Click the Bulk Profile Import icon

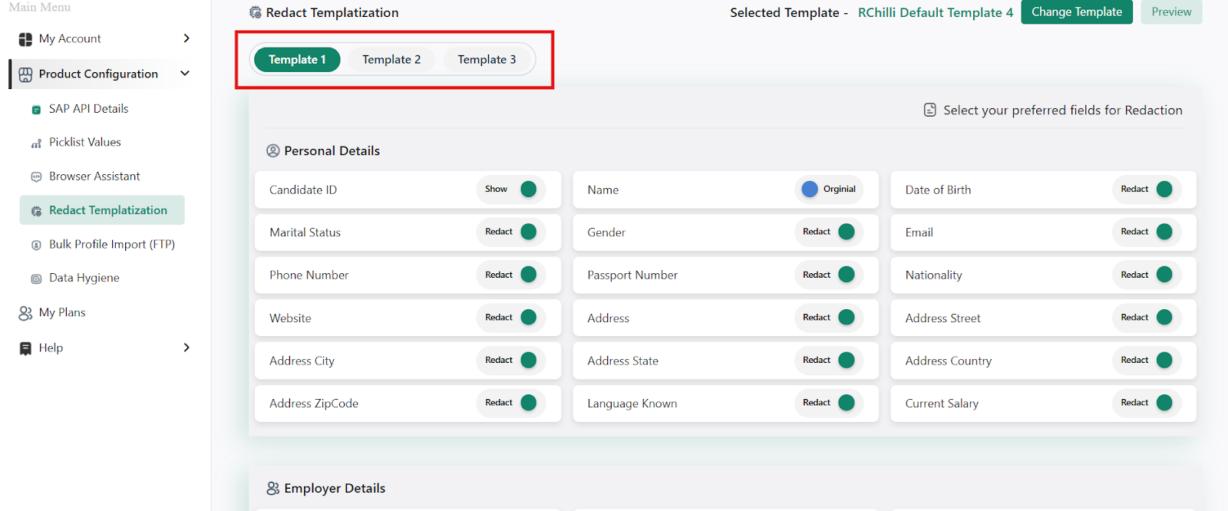click(x=36, y=245)
